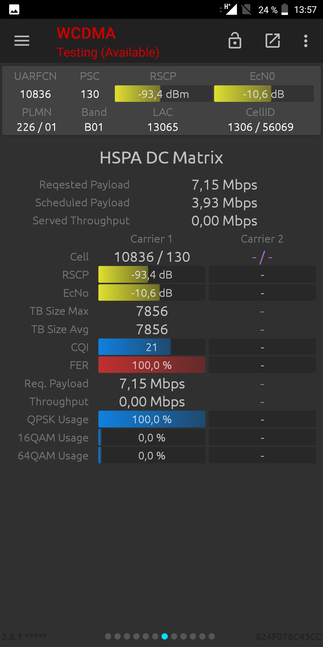Select the highlighted cyan page dot

click(x=164, y=636)
